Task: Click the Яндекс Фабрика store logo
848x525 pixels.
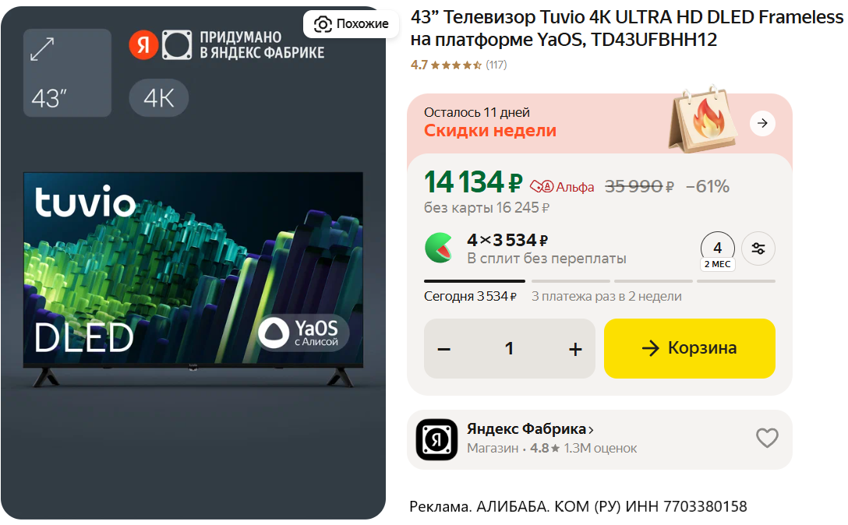Action: tap(436, 439)
